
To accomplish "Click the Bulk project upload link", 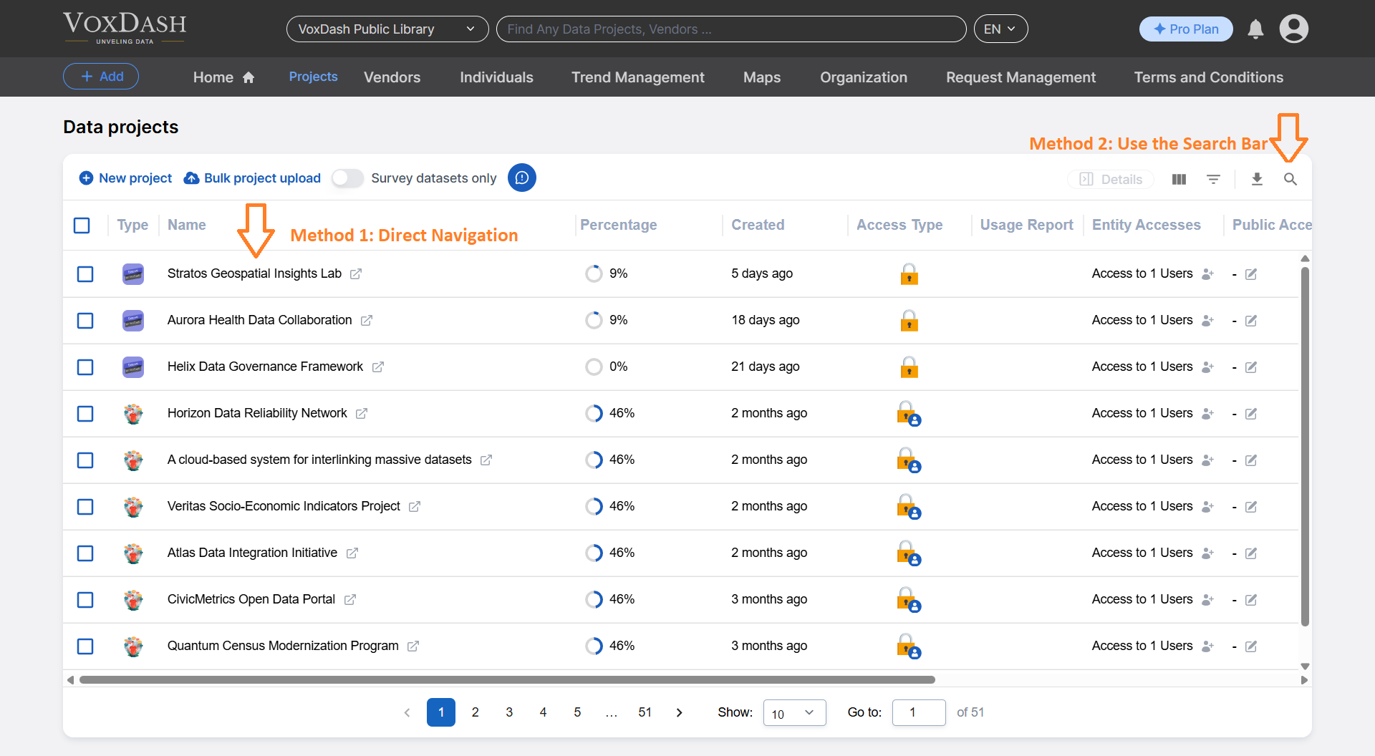I will pos(252,178).
